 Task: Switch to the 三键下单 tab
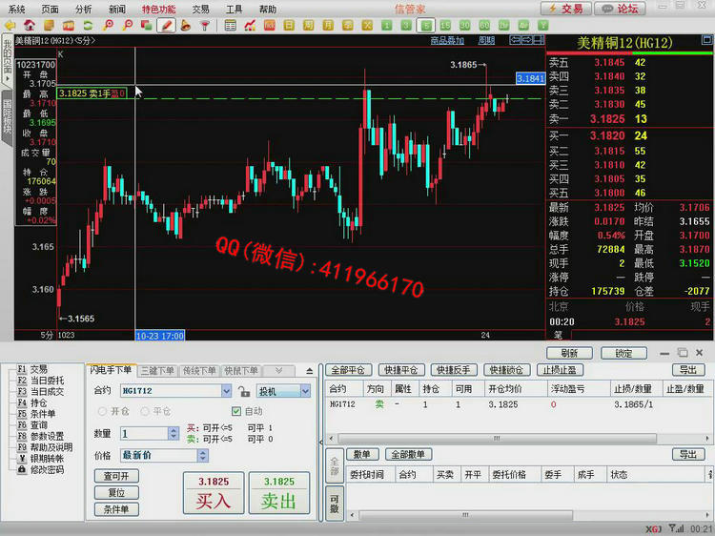[x=157, y=371]
